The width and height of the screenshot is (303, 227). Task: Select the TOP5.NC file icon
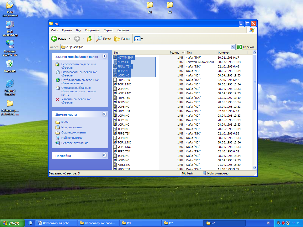click(x=115, y=102)
